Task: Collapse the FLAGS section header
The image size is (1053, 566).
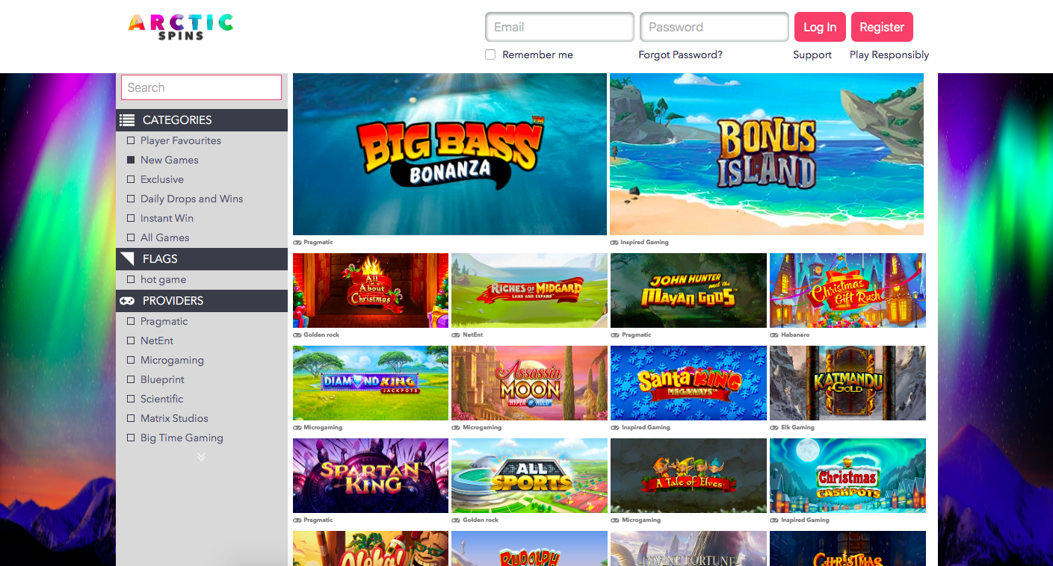Action: click(202, 259)
